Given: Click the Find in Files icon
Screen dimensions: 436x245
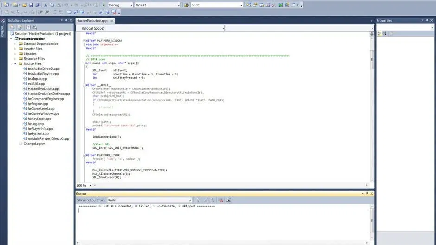Looking at the screenshot, I should coord(249,5).
